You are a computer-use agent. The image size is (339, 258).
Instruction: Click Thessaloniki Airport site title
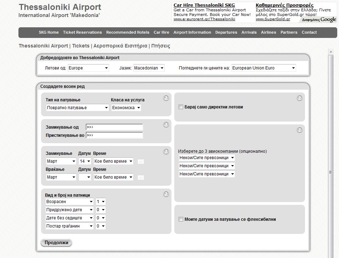(60, 7)
